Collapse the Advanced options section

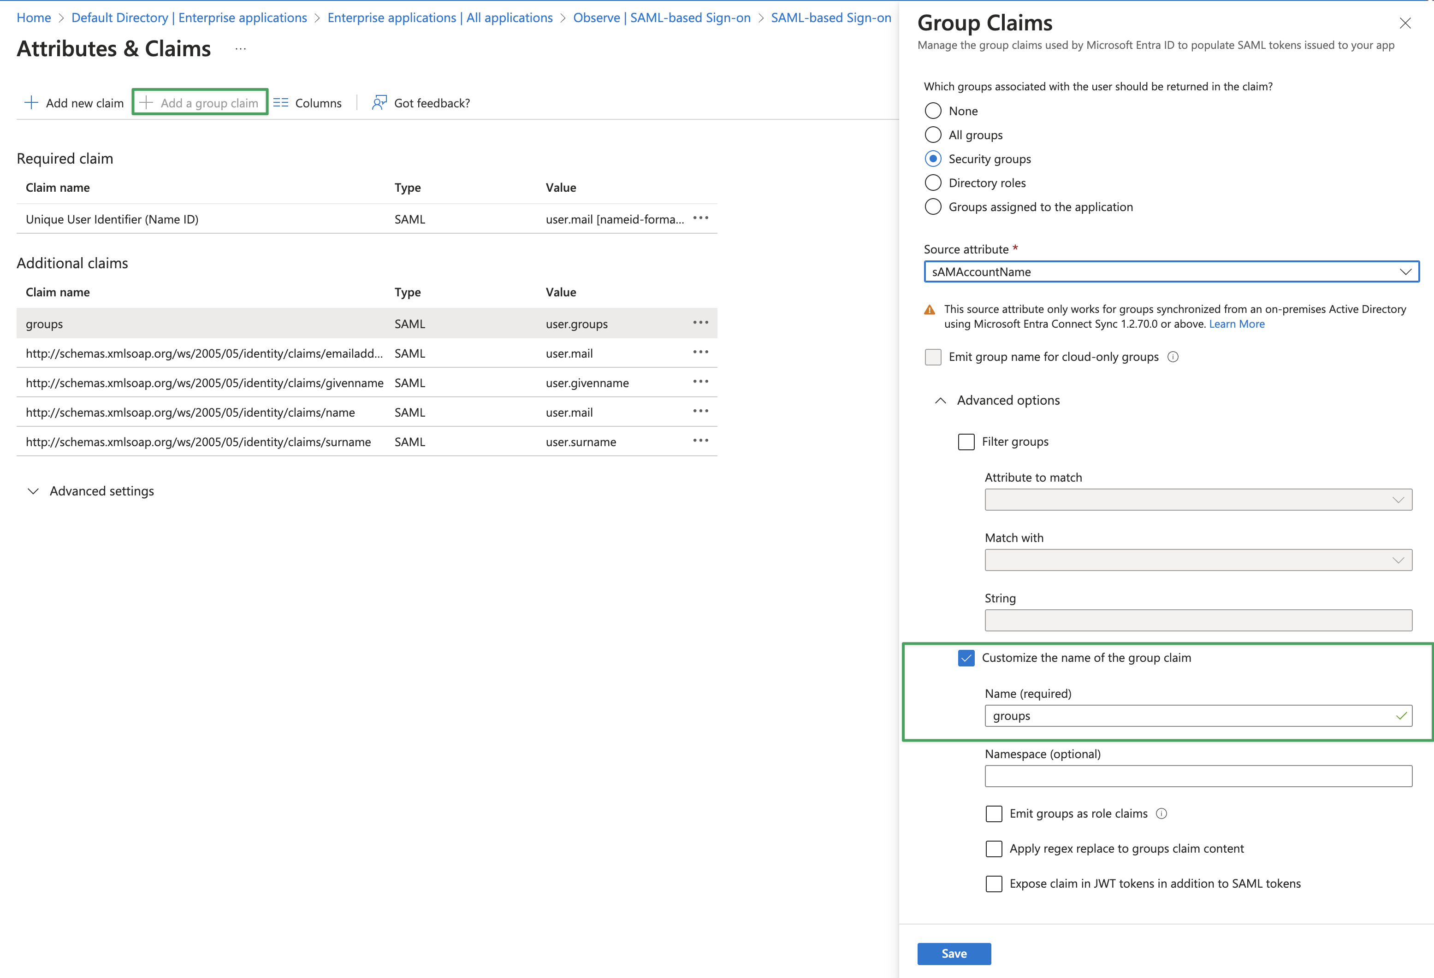pos(940,401)
